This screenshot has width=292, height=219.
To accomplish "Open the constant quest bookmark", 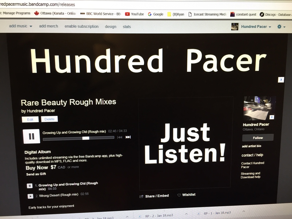I will tap(243, 14).
